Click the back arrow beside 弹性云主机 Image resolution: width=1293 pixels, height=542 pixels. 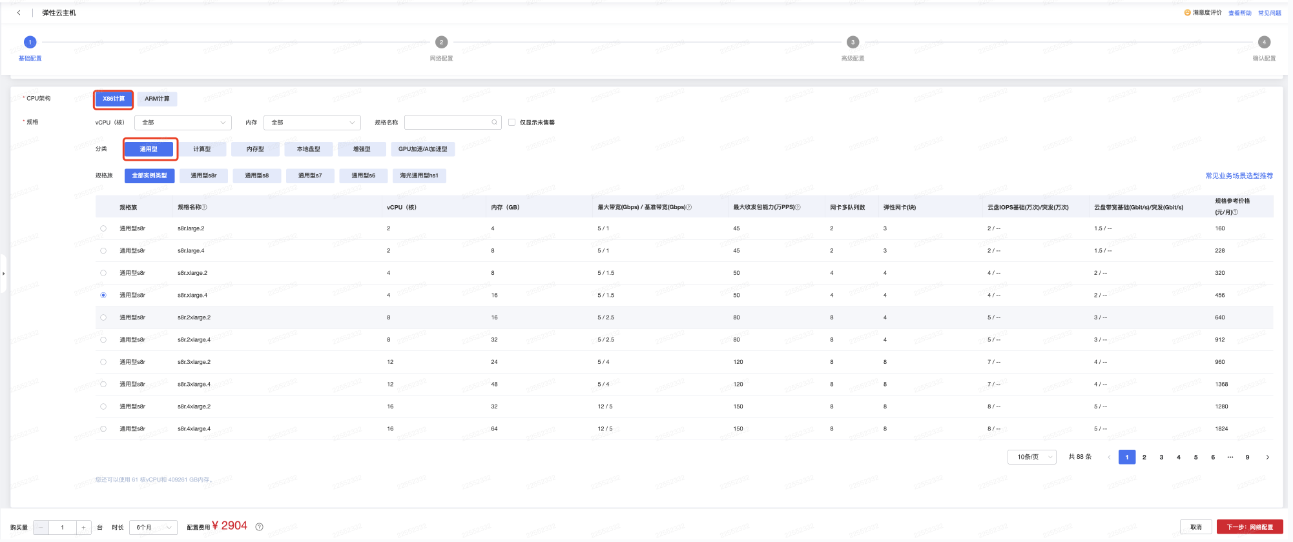[19, 13]
